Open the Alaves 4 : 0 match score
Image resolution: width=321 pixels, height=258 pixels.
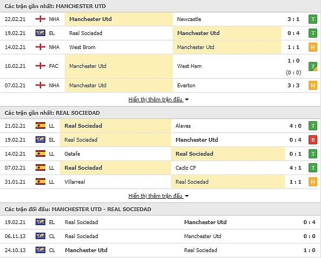295,125
